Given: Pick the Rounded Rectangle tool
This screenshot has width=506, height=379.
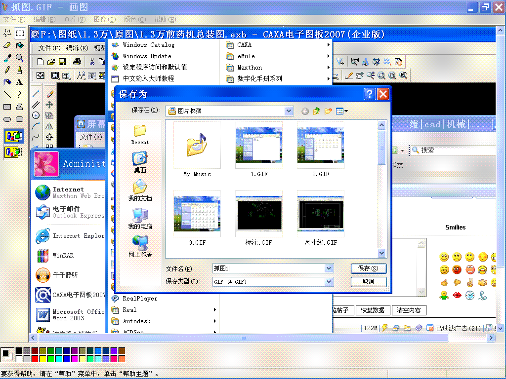Looking at the screenshot, I should pyautogui.click(x=20, y=119).
